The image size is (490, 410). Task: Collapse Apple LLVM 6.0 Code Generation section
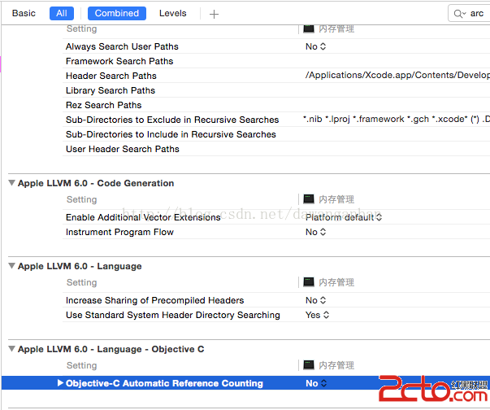(11, 183)
